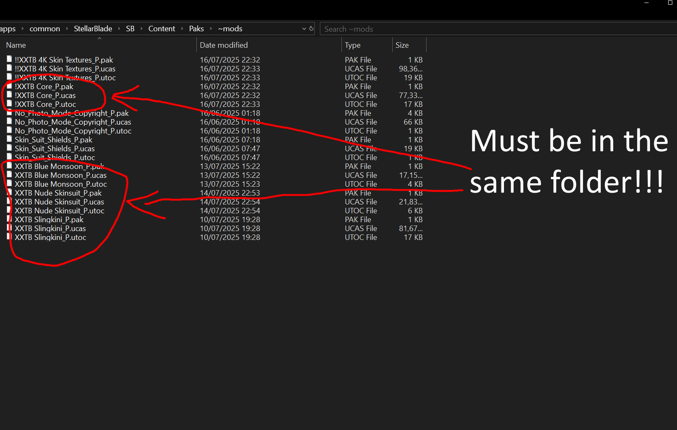
Task: Click the file icon of !!XXTB 4K Skin Textures_P.pak
Action: point(9,59)
